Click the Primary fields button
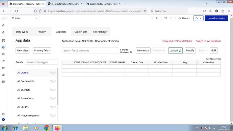 (x=42, y=50)
